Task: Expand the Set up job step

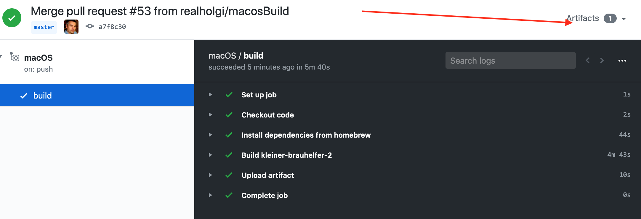Action: [210, 95]
